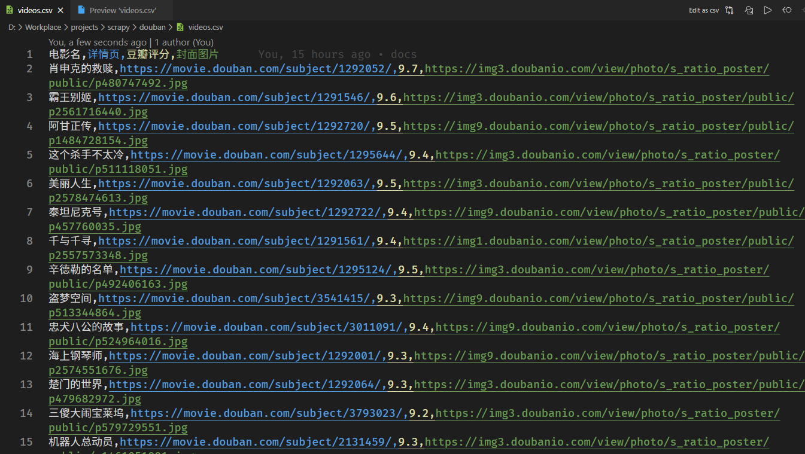Image resolution: width=805 pixels, height=454 pixels.
Task: Click the 电影名 header field
Action: pos(65,54)
